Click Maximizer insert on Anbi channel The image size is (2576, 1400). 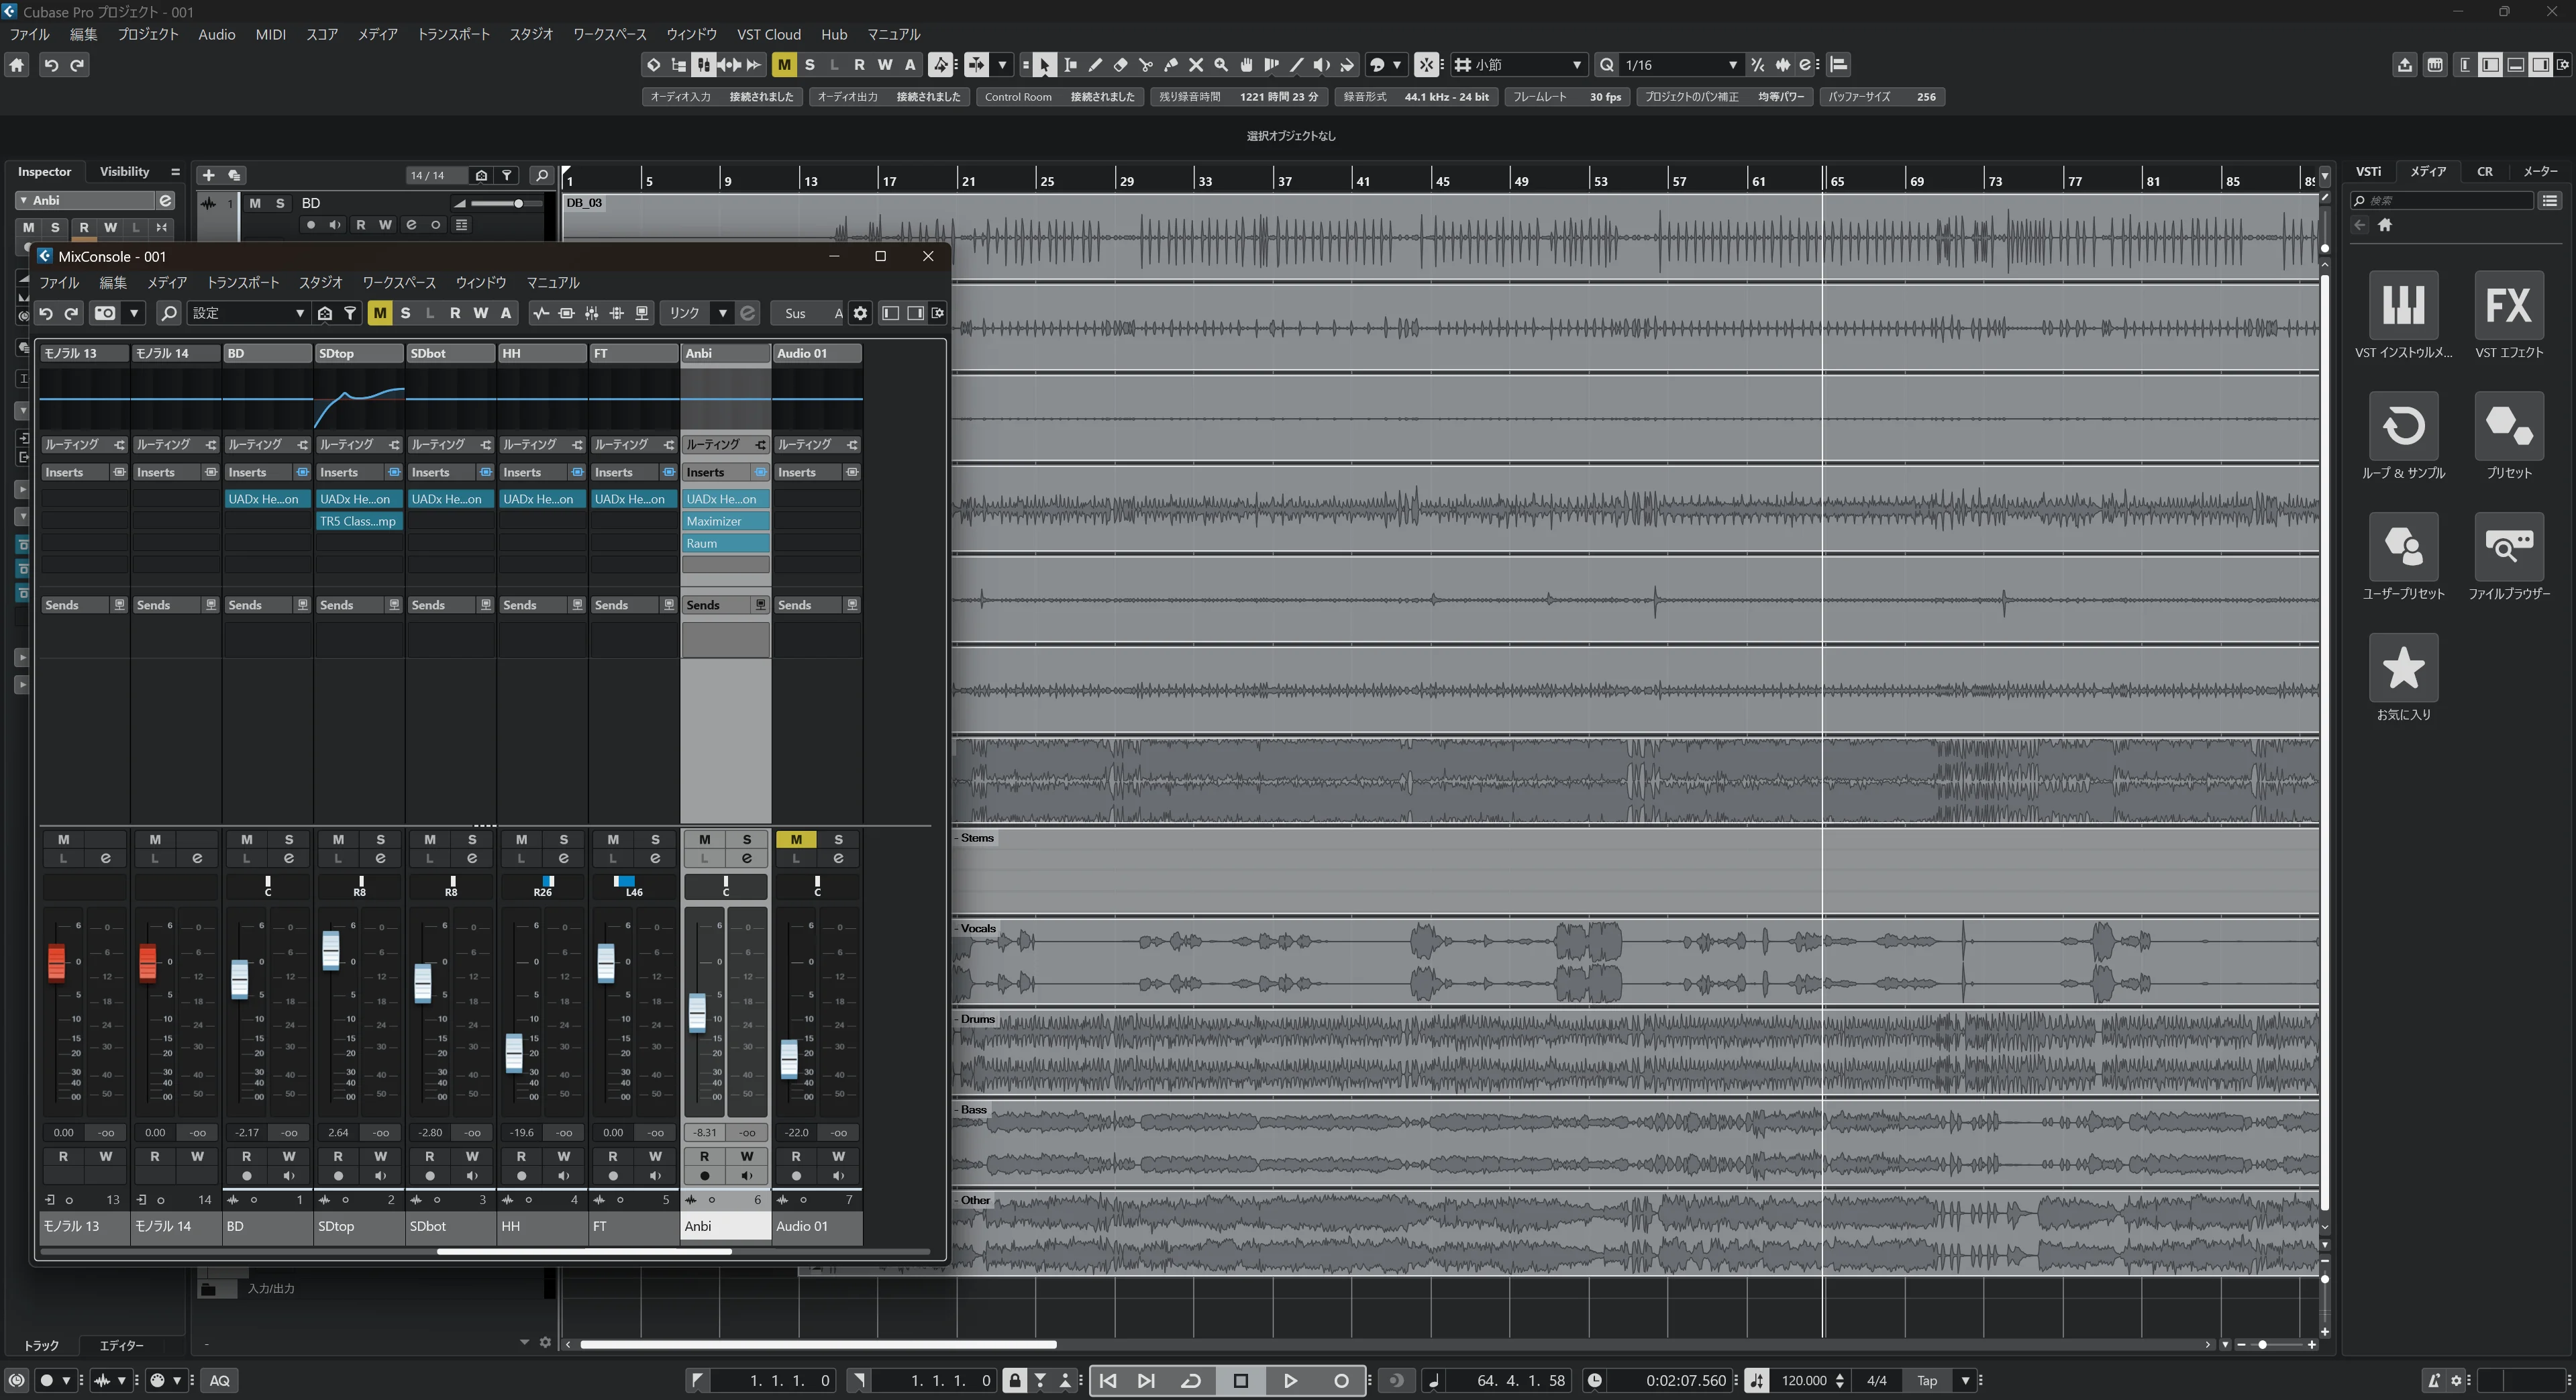click(726, 521)
